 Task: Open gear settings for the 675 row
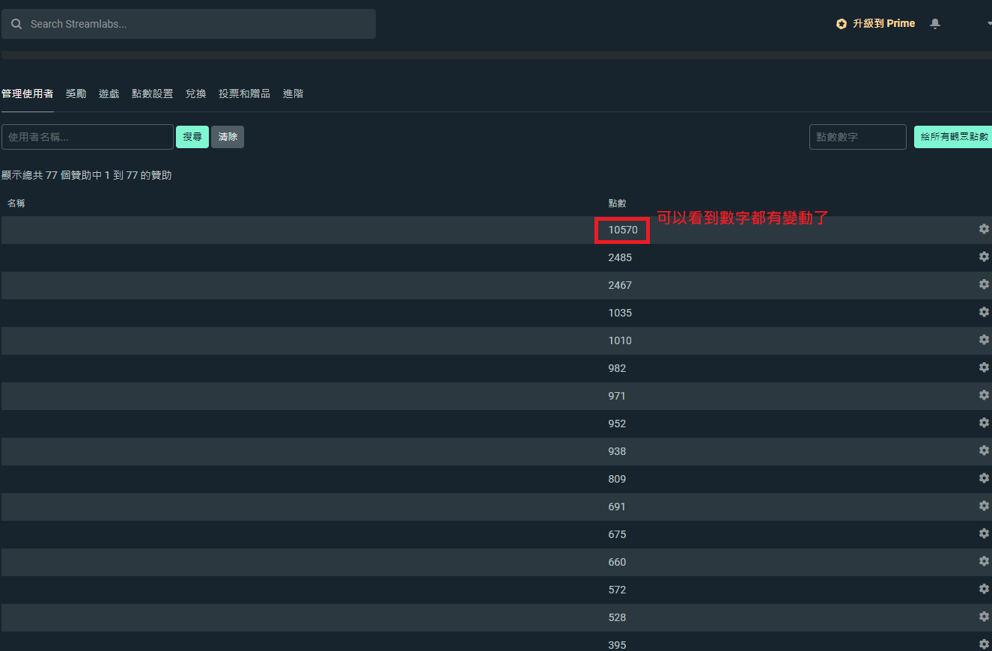(984, 534)
